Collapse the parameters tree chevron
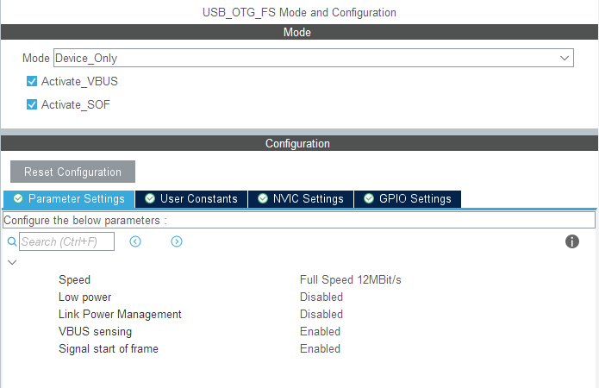599x388 pixels. [12, 262]
